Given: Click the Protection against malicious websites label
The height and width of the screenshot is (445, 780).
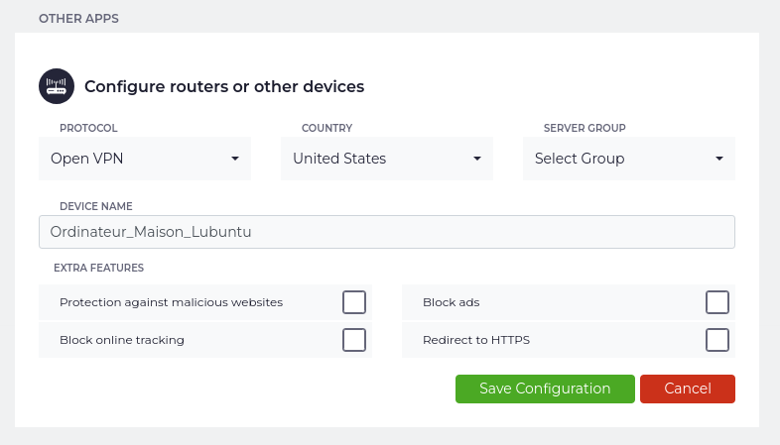Looking at the screenshot, I should pyautogui.click(x=172, y=302).
